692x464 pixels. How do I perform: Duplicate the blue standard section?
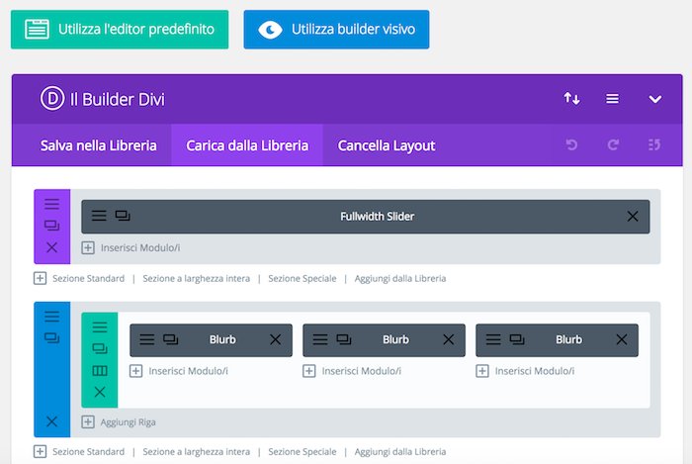[x=51, y=337]
